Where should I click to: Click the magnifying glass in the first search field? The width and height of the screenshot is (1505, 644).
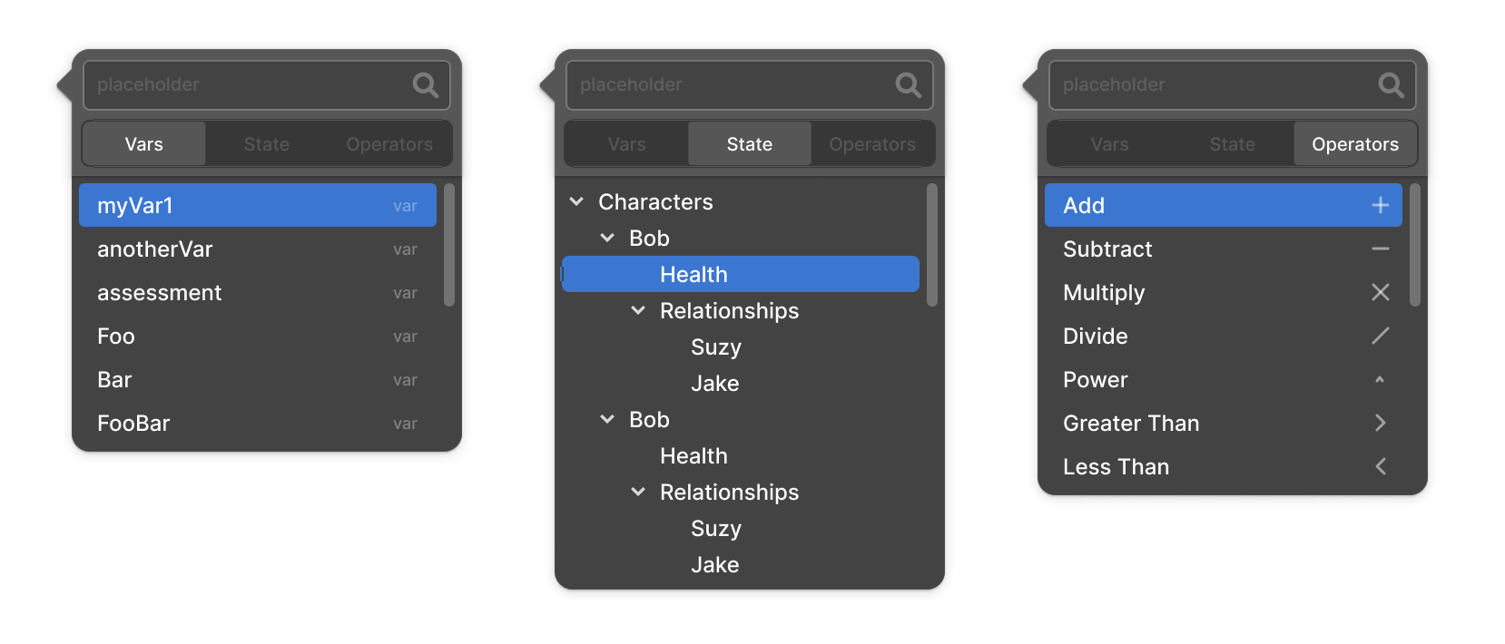pos(425,84)
